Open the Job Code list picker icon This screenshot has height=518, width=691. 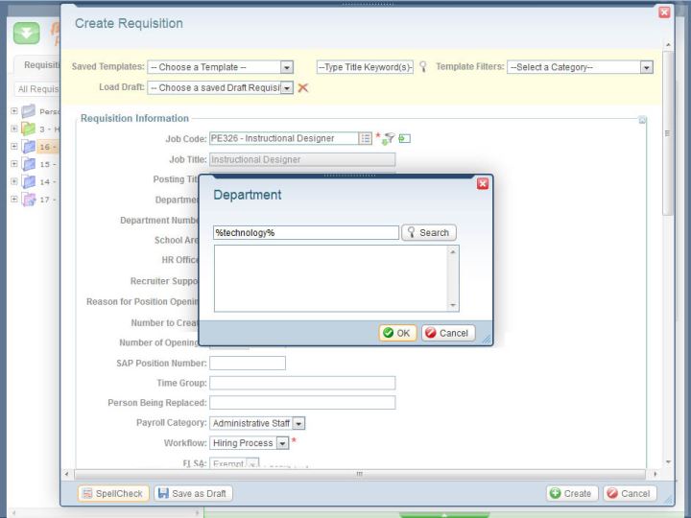tap(366, 138)
